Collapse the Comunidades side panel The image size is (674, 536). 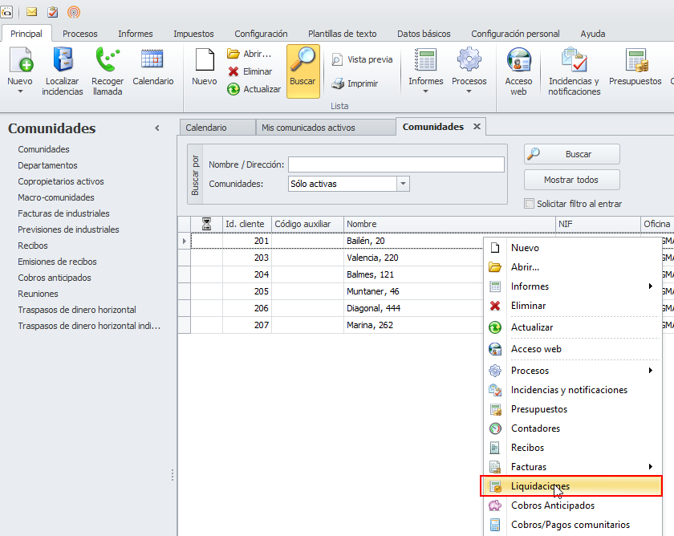point(157,128)
